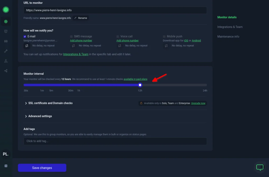Click the E-mail repeat settings icon
Viewport: 269px width, 177px height.
pos(27,46)
